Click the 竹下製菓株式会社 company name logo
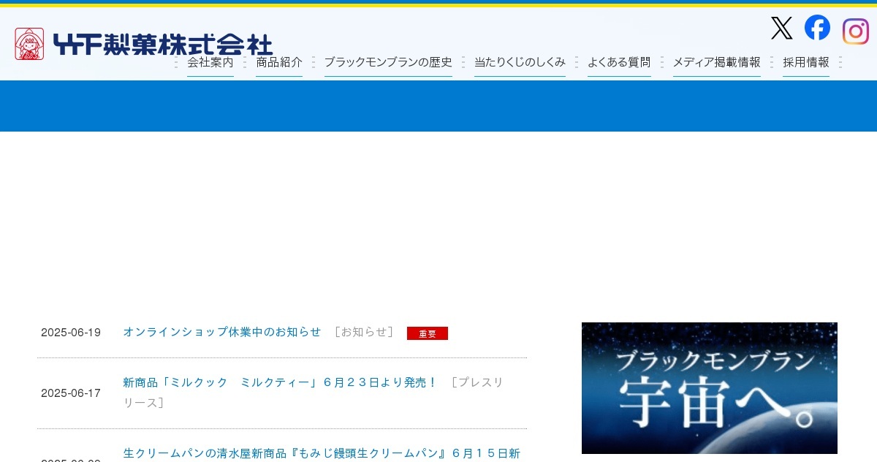Screen dimensions: 877x462 [162, 45]
